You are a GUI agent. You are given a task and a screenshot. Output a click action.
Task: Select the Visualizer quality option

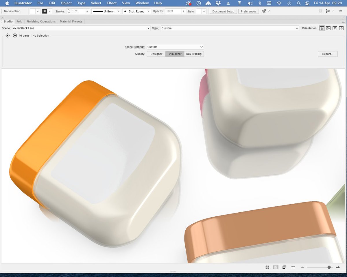pos(175,54)
